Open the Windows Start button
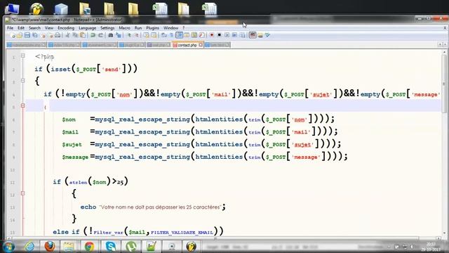 point(8,247)
